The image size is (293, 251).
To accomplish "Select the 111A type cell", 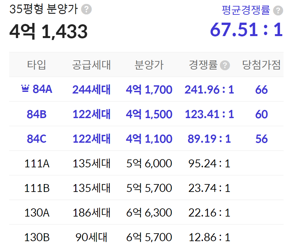I will tap(37, 163).
